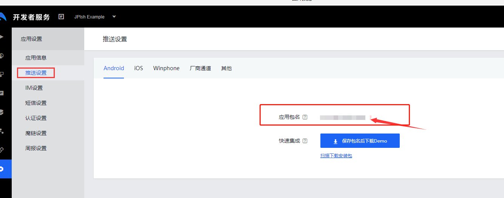Switch to the Android tab
Image resolution: width=504 pixels, height=198 pixels.
(114, 68)
